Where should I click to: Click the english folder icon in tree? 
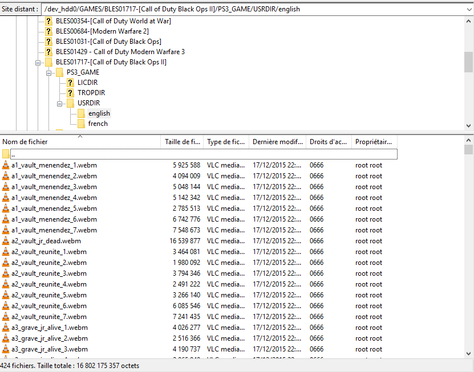tap(82, 113)
